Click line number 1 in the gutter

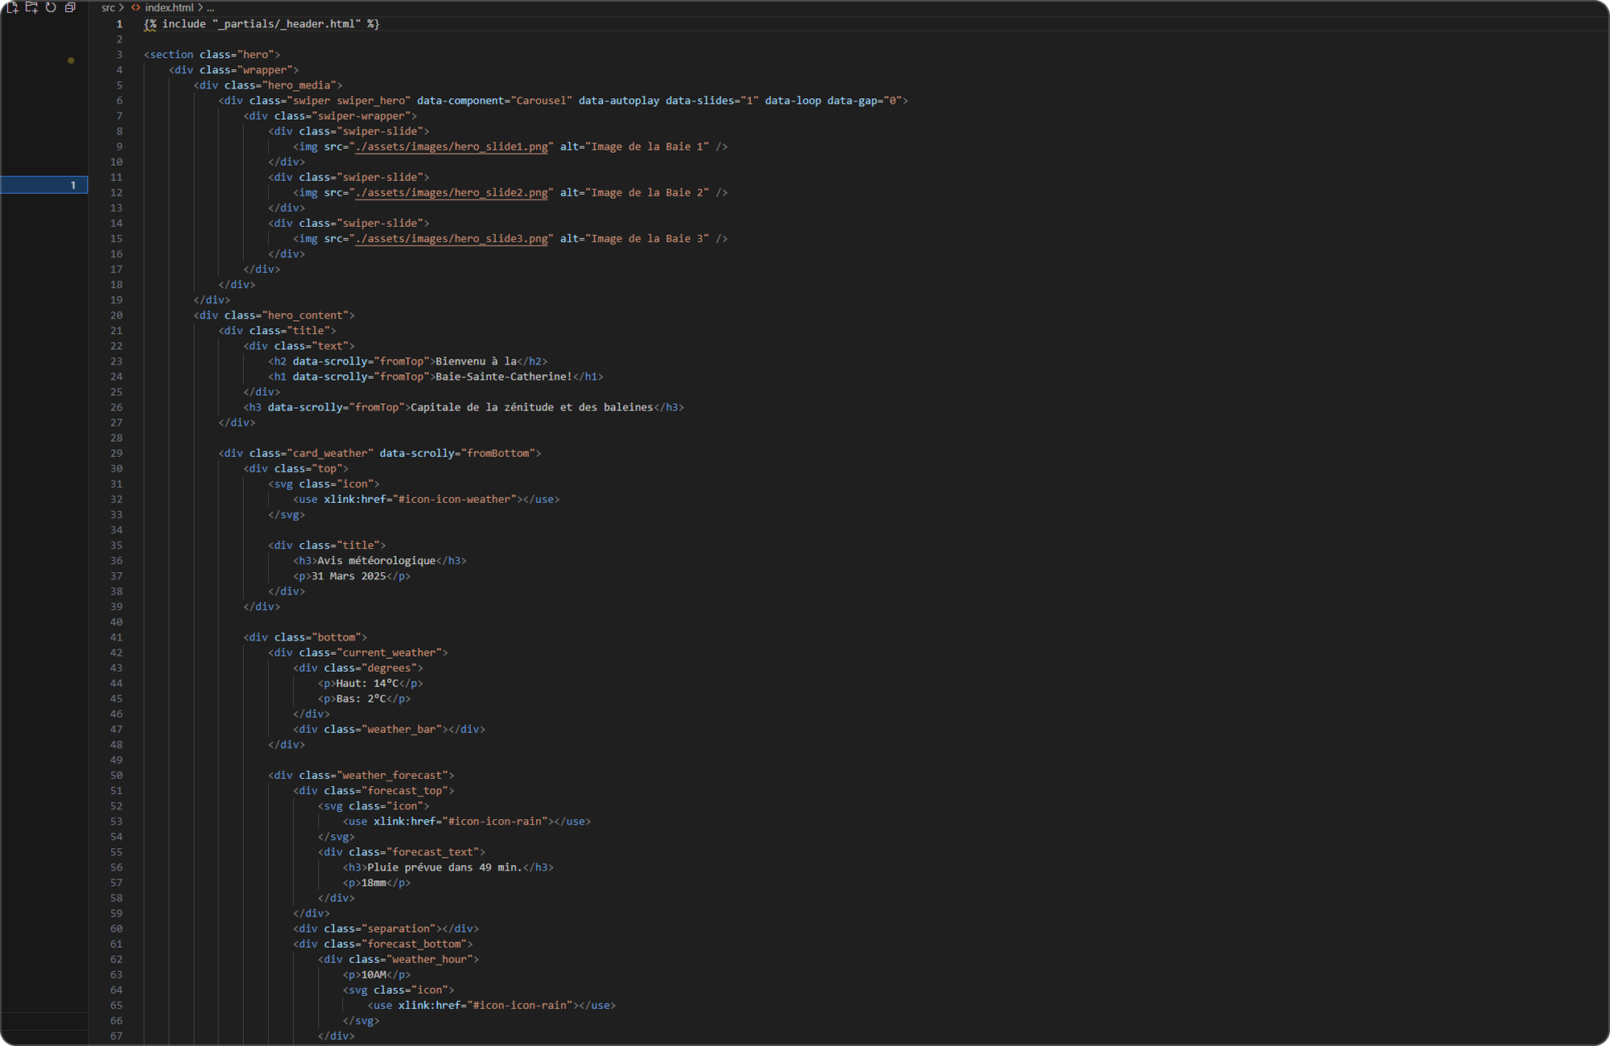119,24
